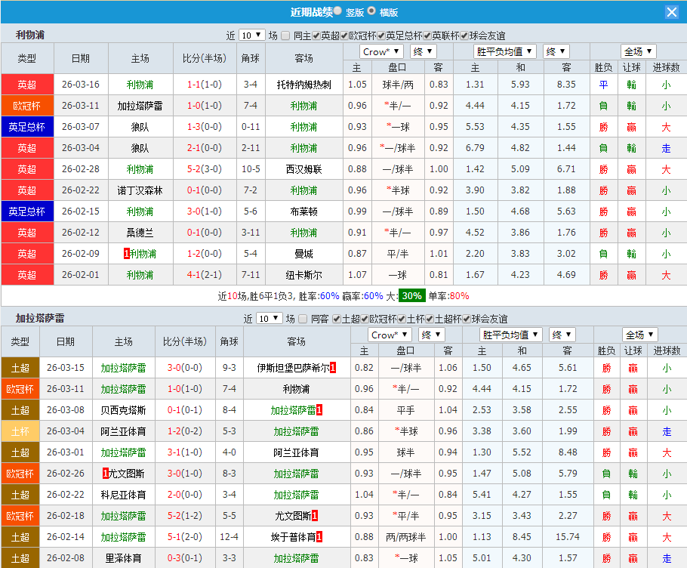The width and height of the screenshot is (687, 568).
Task: Enable the 同主 checkbox
Action: [x=285, y=35]
